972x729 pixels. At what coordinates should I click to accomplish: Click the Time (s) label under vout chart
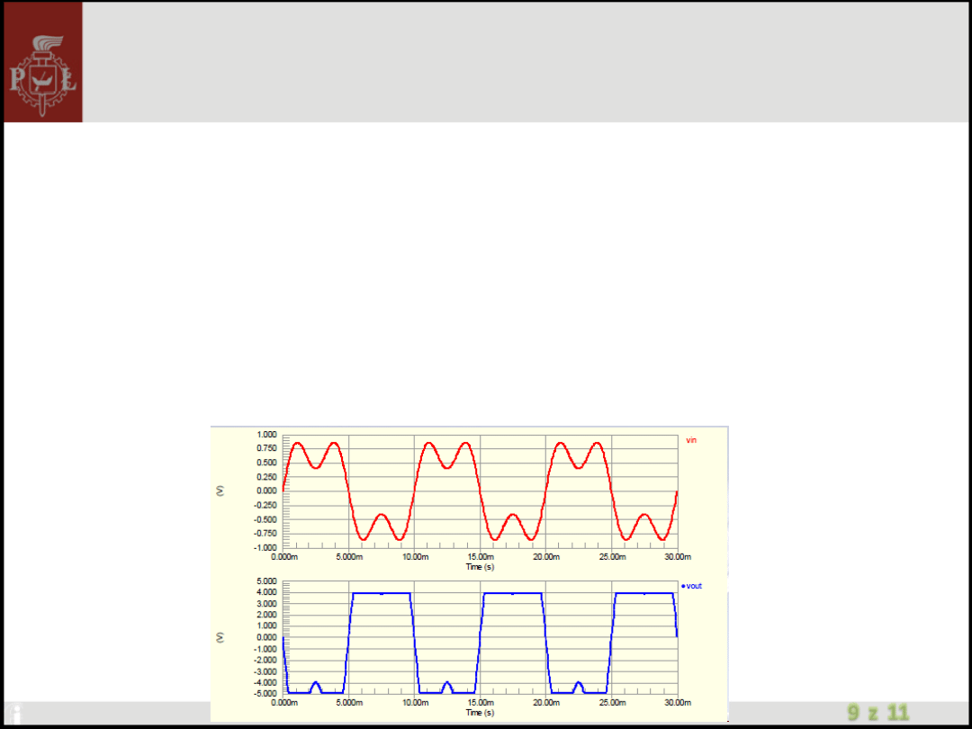479,713
